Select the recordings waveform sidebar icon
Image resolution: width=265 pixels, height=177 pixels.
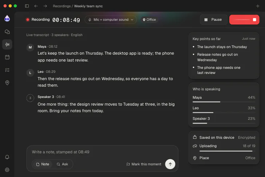[x=7, y=44]
